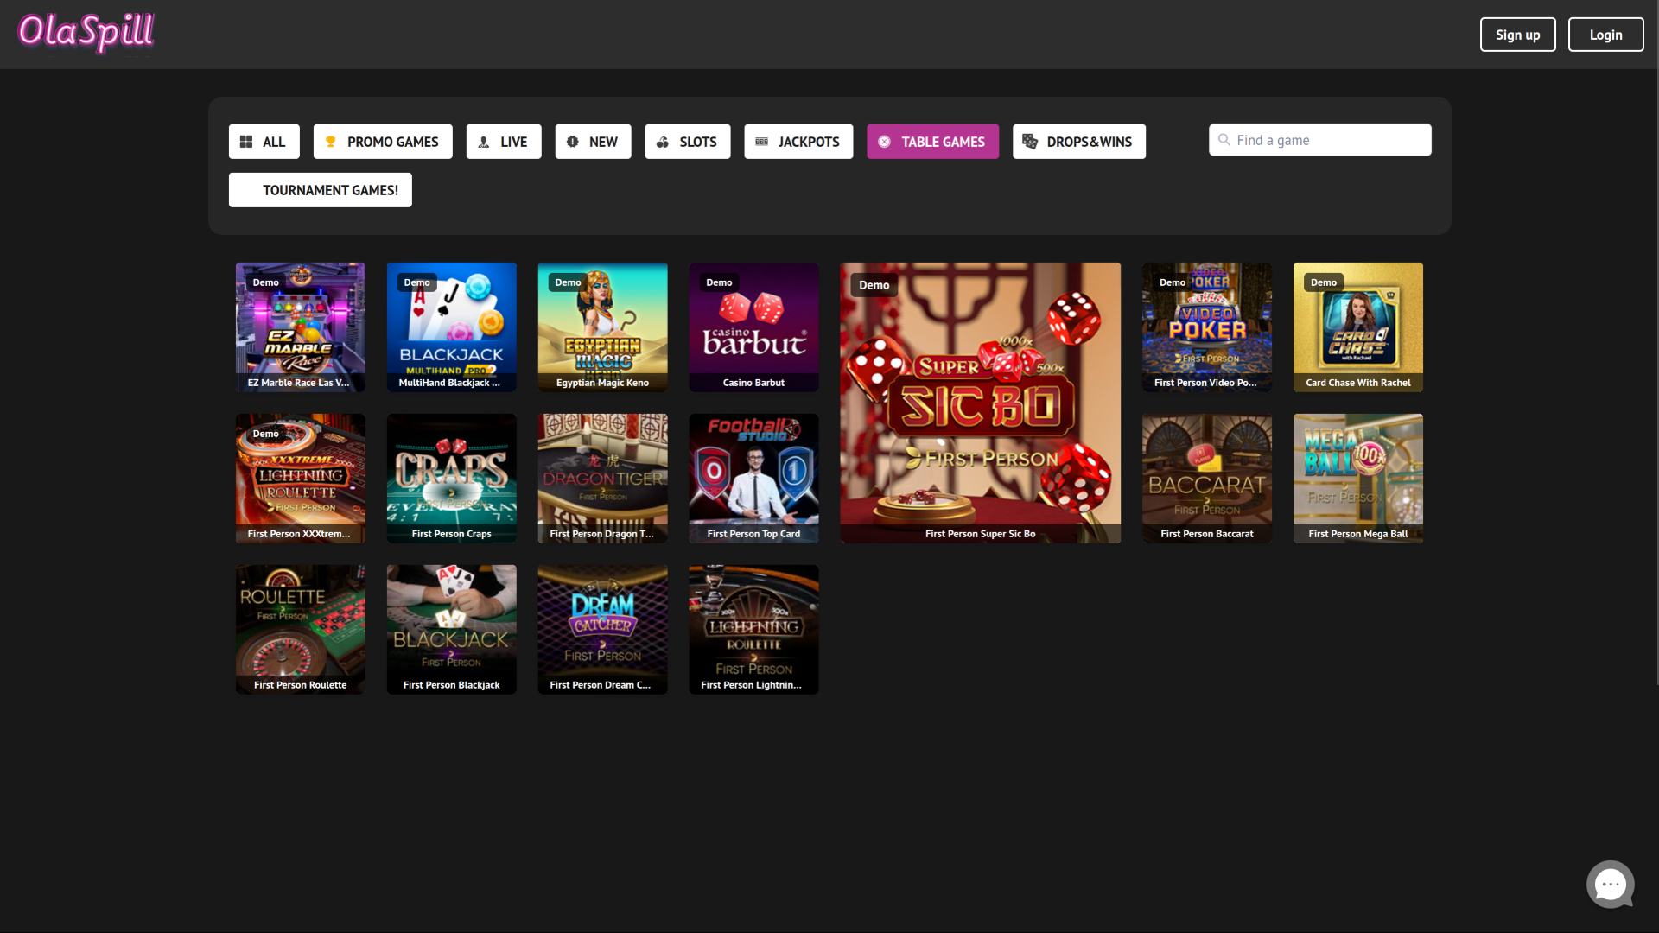Switch to the ALL games tab
The width and height of the screenshot is (1659, 933).
pos(264,141)
